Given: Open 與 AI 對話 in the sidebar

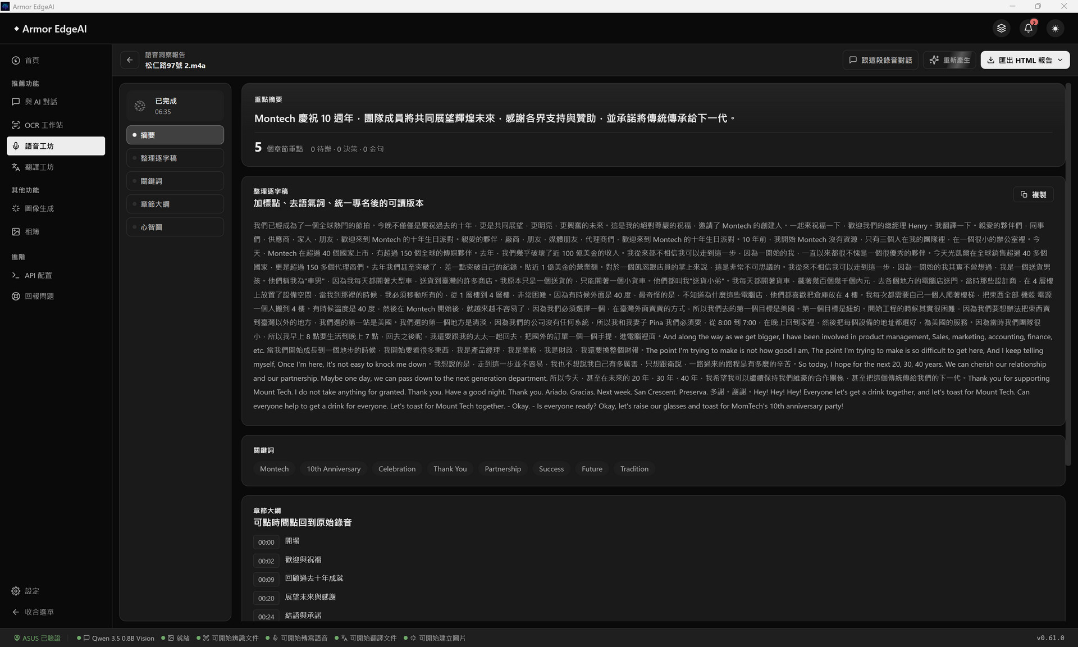Looking at the screenshot, I should (56, 102).
